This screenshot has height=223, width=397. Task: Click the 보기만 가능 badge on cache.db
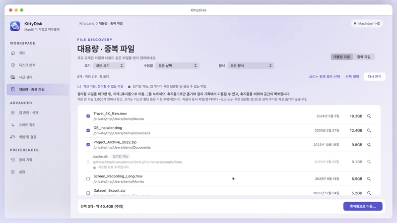coord(120,157)
